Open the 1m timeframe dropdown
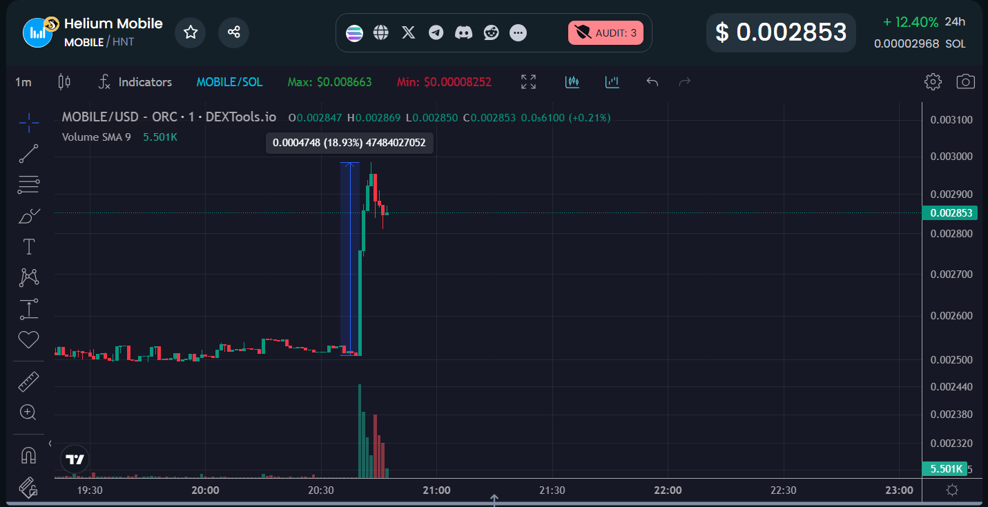Screen dimensions: 988x507 23,82
